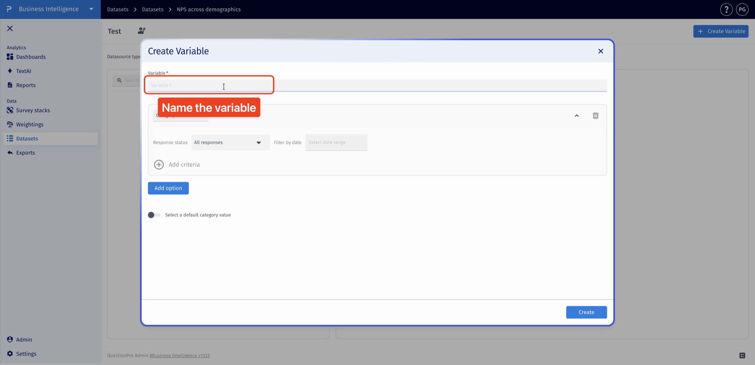The height and width of the screenshot is (365, 755).
Task: Click the Exports arrow icon
Action: tap(10, 153)
